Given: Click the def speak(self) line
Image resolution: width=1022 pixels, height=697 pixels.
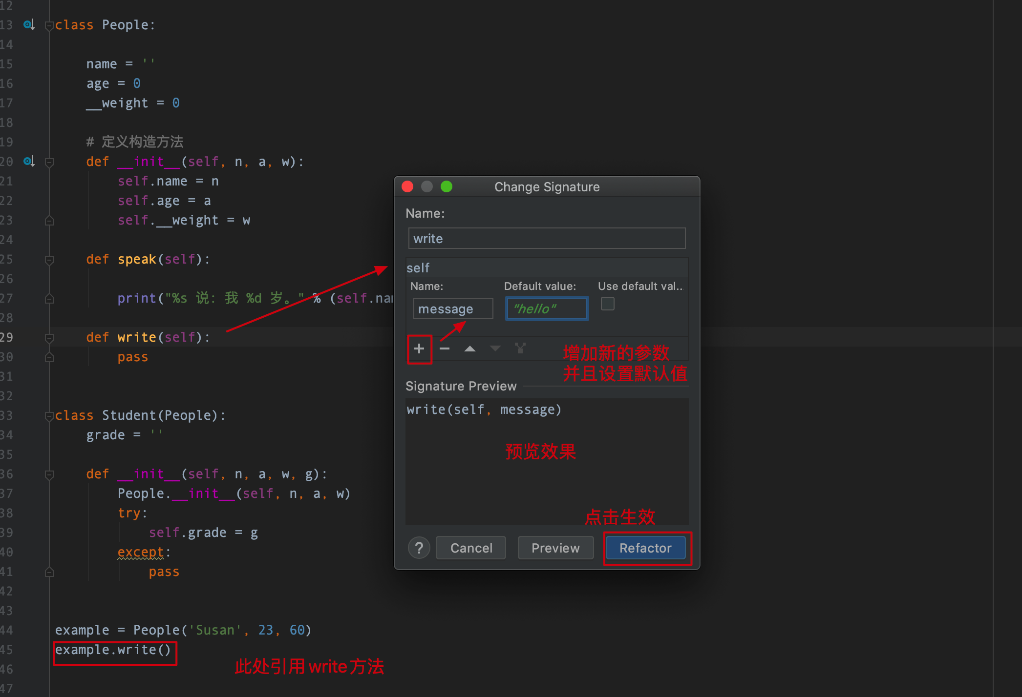Looking at the screenshot, I should 149,259.
